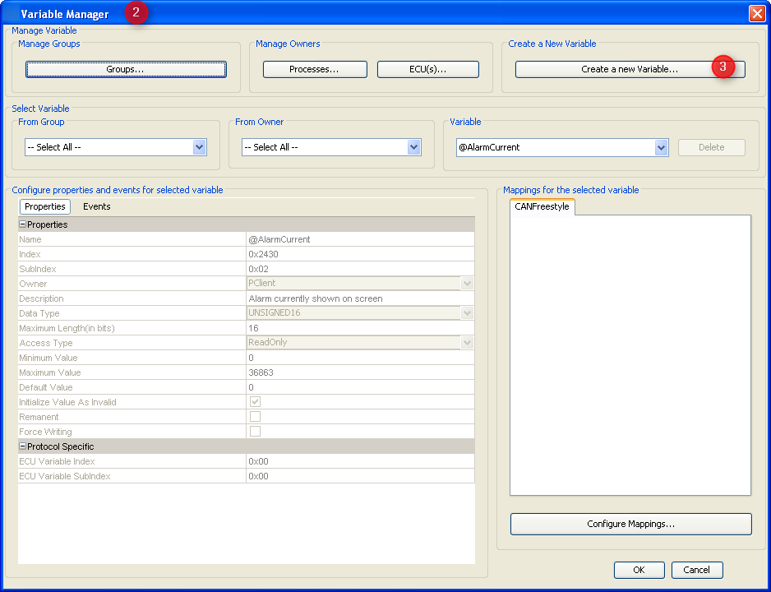Enable the Remanent checkbox

pyautogui.click(x=255, y=417)
